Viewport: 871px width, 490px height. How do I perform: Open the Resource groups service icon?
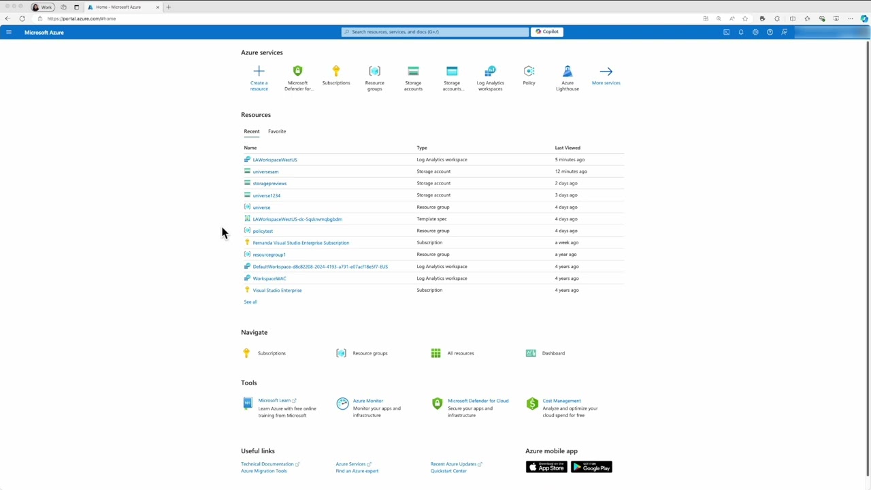(374, 71)
